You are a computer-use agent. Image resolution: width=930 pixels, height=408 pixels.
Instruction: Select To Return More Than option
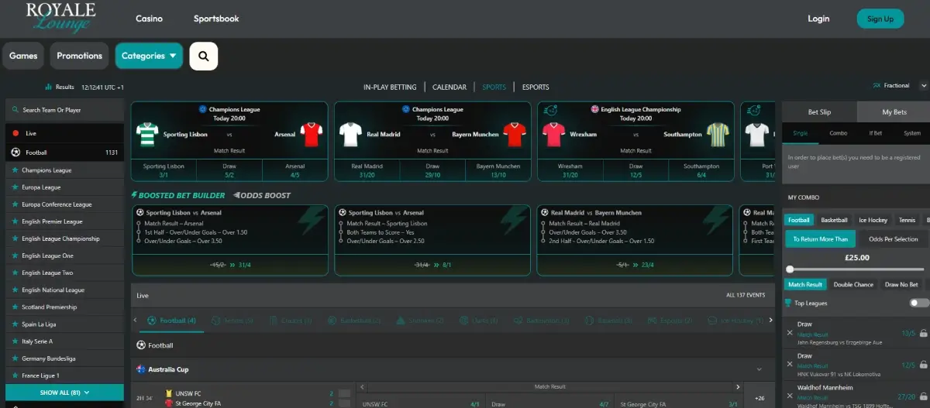pyautogui.click(x=820, y=239)
